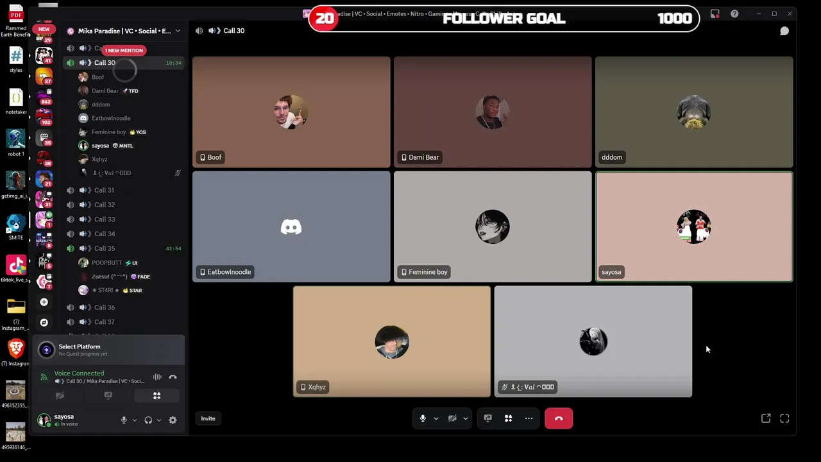
Task: Join the Call 36 voice channel
Action: 124,307
